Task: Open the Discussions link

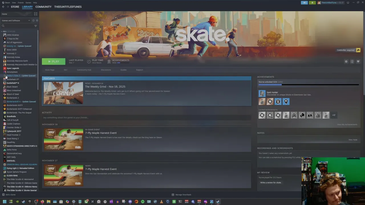Action: pyautogui.click(x=106, y=70)
